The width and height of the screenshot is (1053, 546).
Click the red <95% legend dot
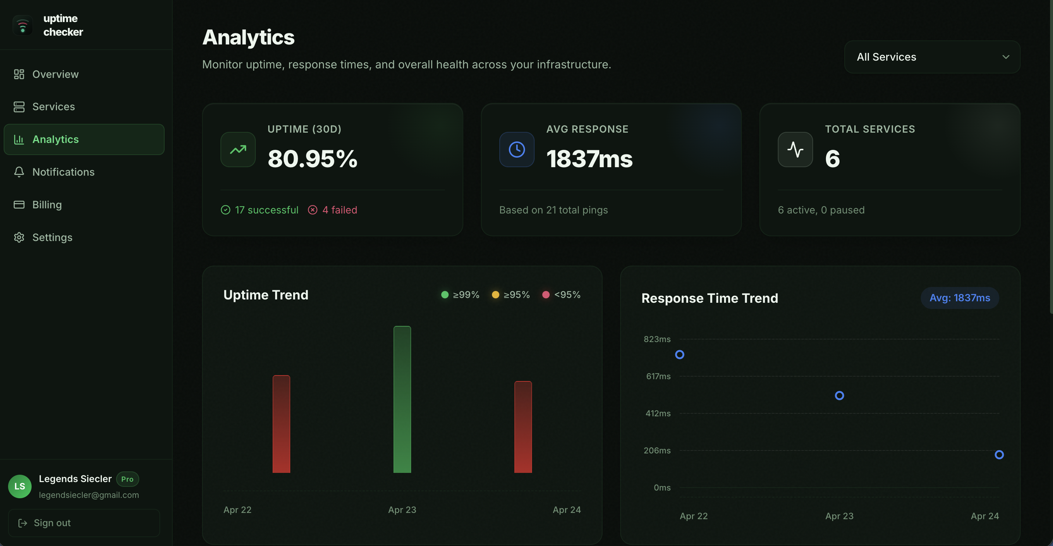[x=546, y=295]
